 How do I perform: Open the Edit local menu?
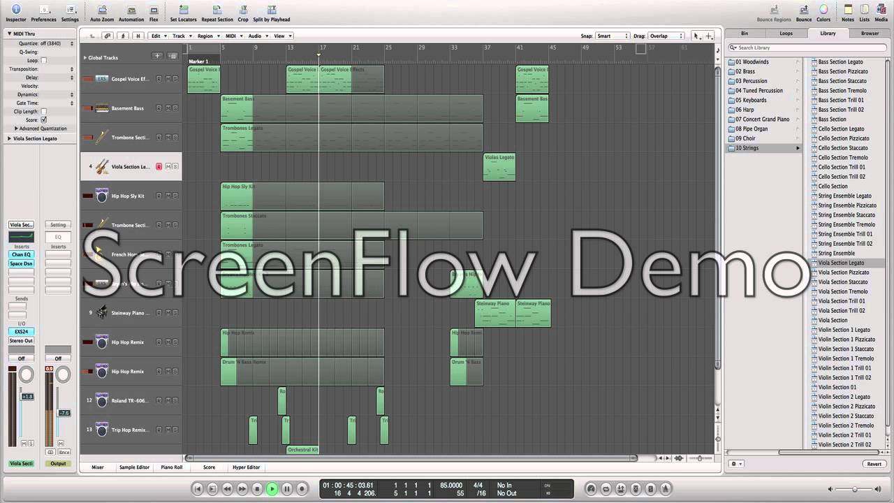[158, 36]
